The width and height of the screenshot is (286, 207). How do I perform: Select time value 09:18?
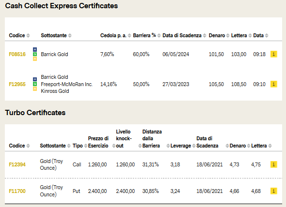(x=259, y=54)
